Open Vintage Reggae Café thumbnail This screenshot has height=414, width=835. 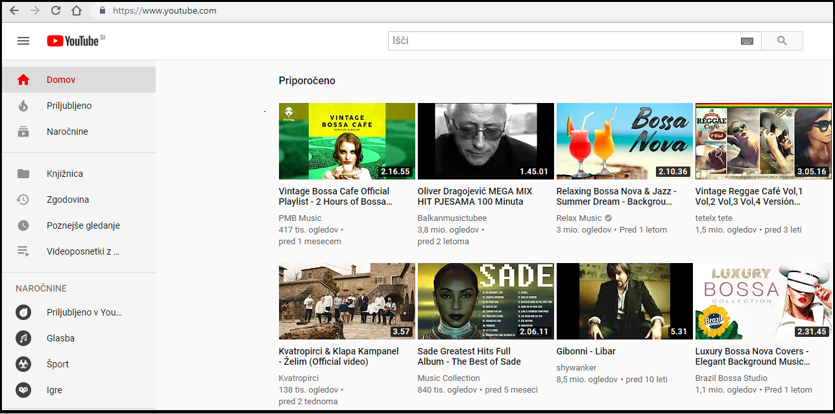(x=764, y=141)
